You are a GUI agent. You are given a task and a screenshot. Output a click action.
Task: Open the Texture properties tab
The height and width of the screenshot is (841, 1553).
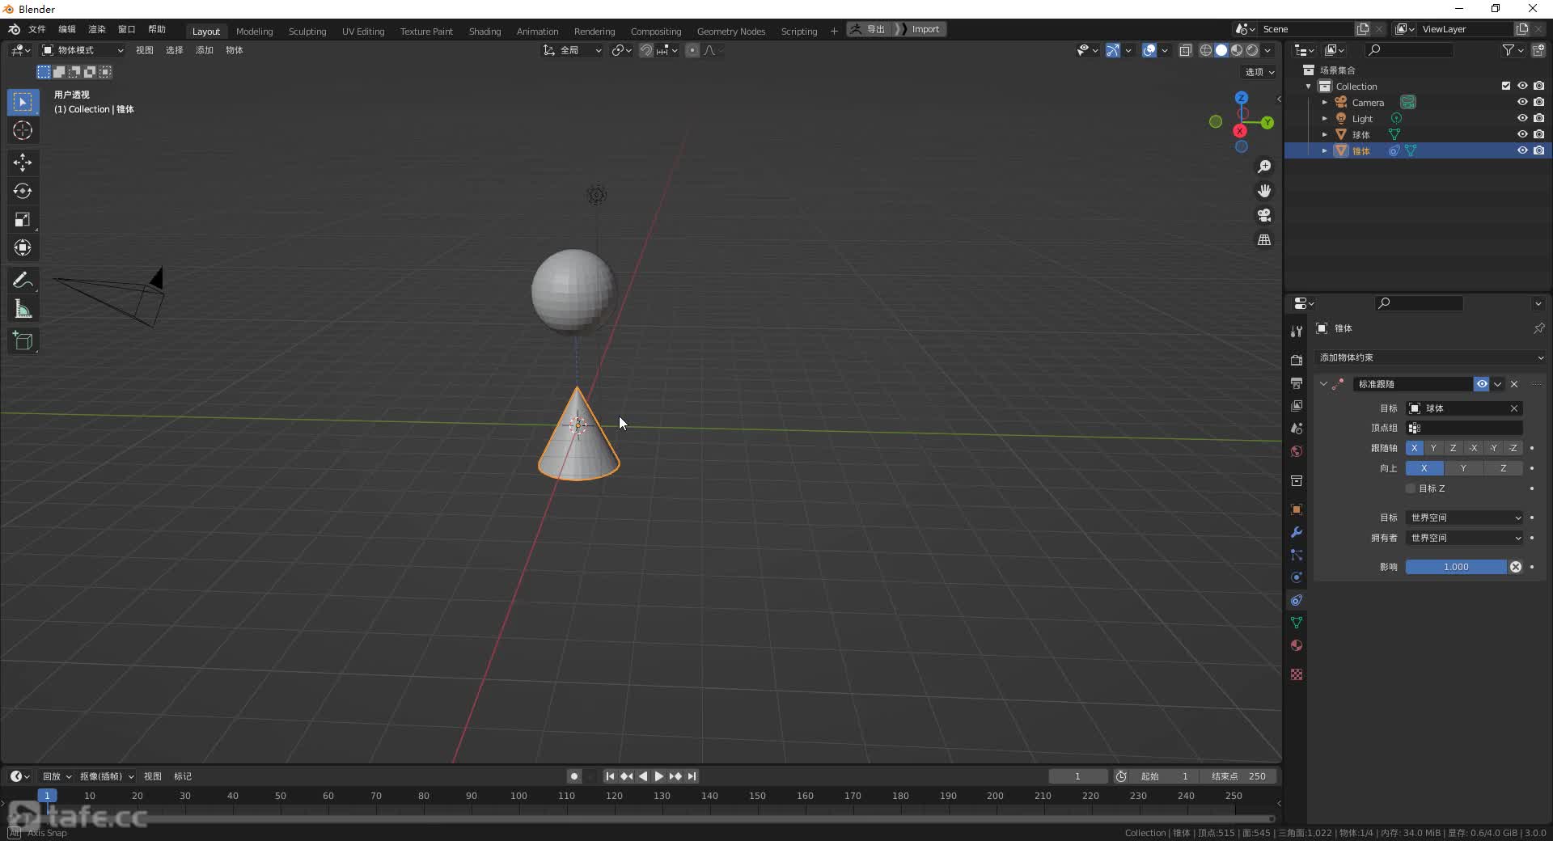pos(1297,674)
